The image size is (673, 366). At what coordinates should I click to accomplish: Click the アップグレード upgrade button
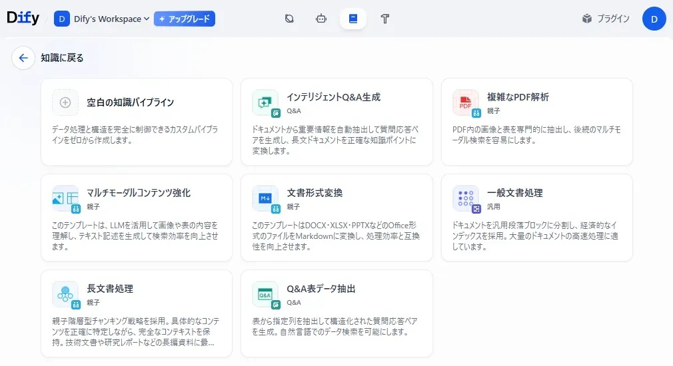point(185,19)
